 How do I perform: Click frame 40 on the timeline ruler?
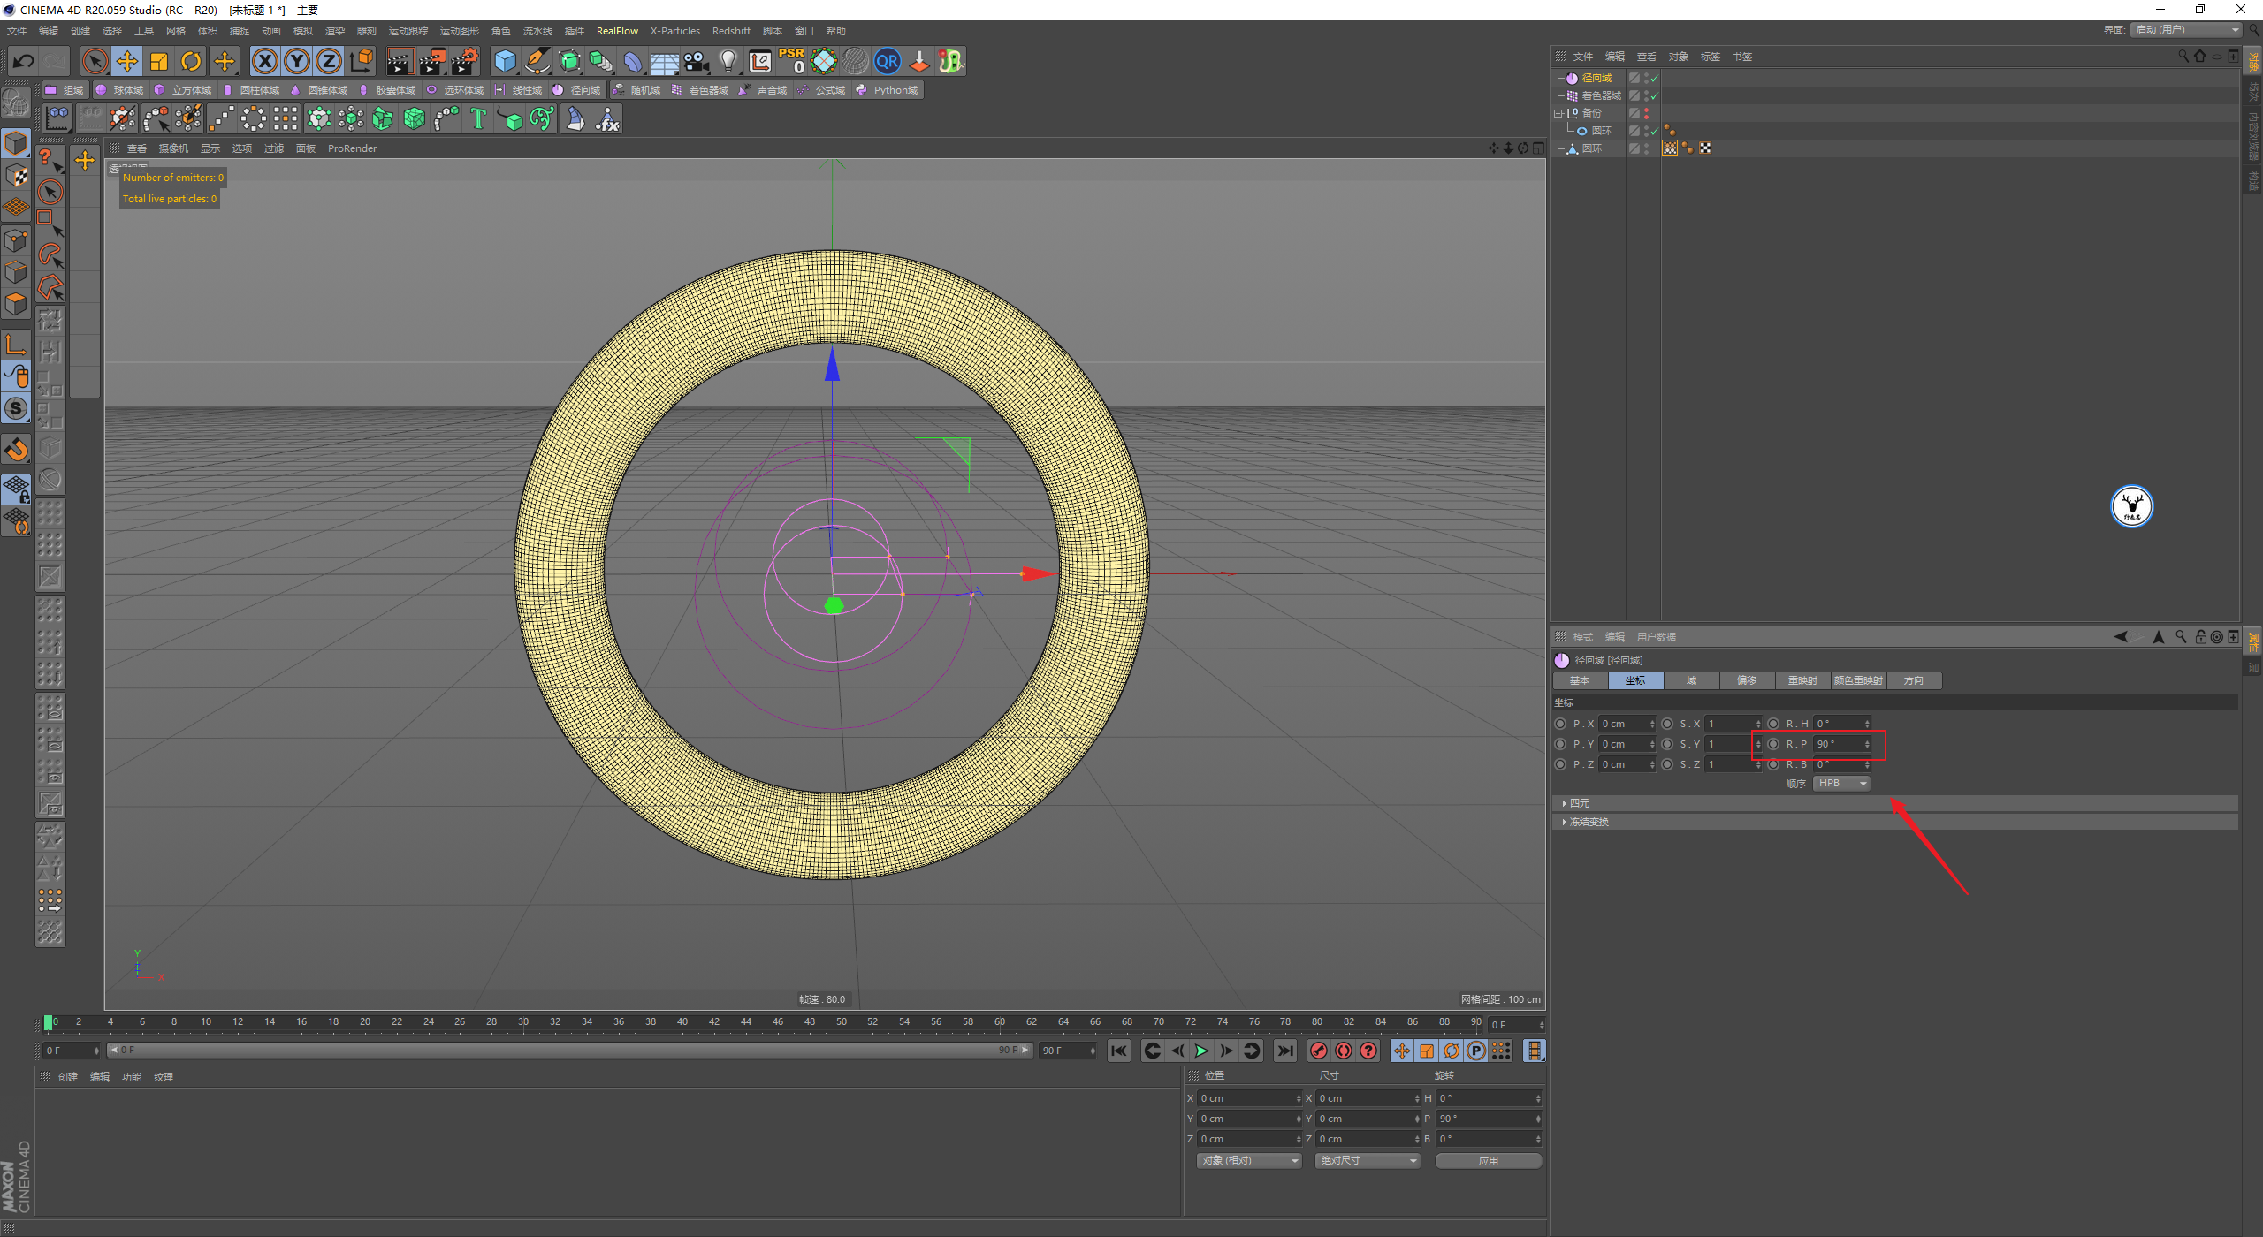(682, 1021)
